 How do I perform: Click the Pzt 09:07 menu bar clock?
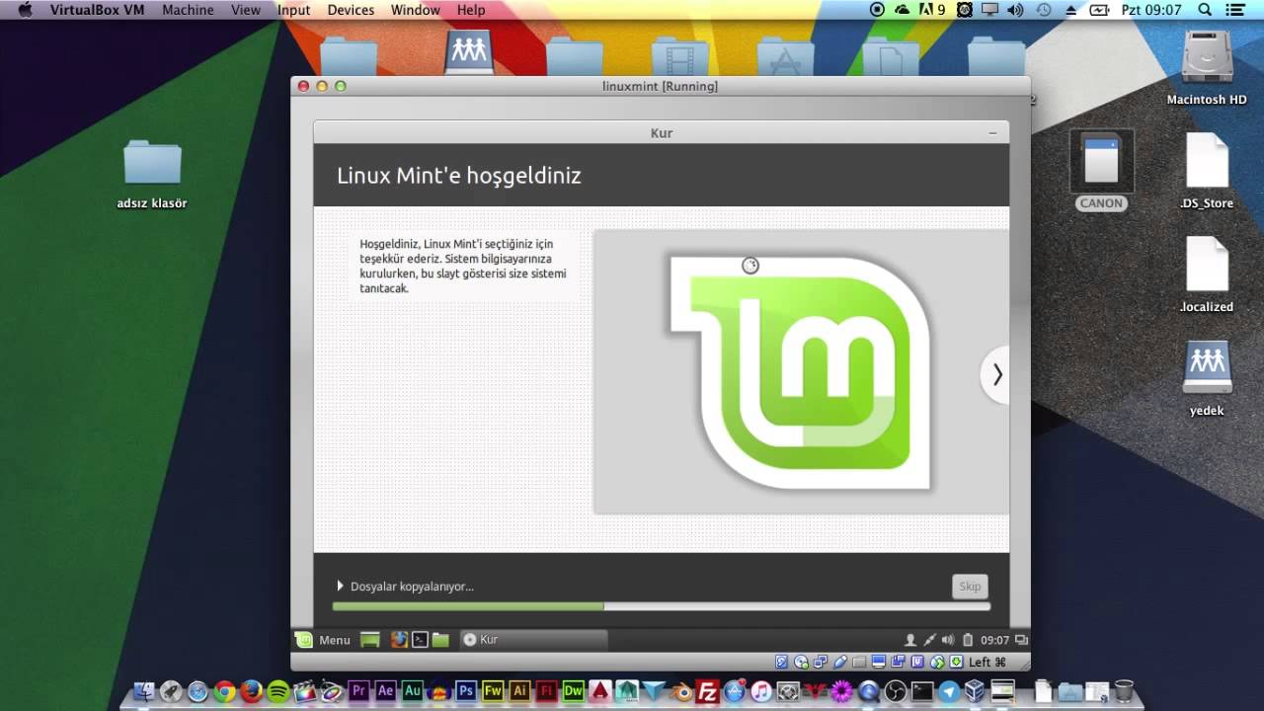(x=1151, y=10)
